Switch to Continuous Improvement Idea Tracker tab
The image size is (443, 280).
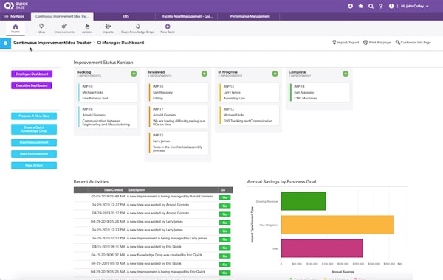click(x=62, y=16)
